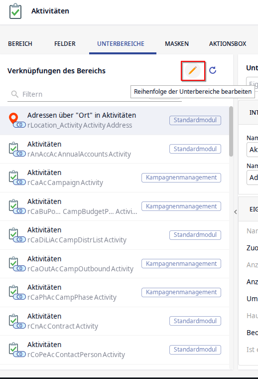Click the refresh icon beside the pencil

213,70
